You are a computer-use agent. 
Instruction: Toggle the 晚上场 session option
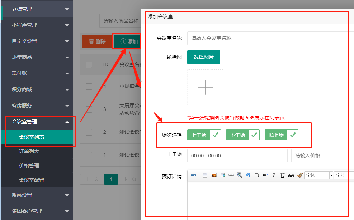pyautogui.click(x=281, y=135)
